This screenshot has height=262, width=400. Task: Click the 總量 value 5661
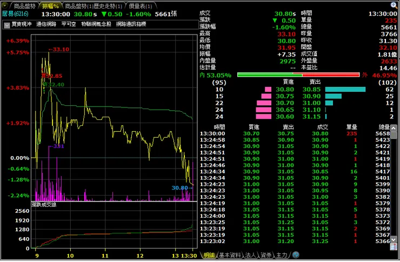[389, 27]
